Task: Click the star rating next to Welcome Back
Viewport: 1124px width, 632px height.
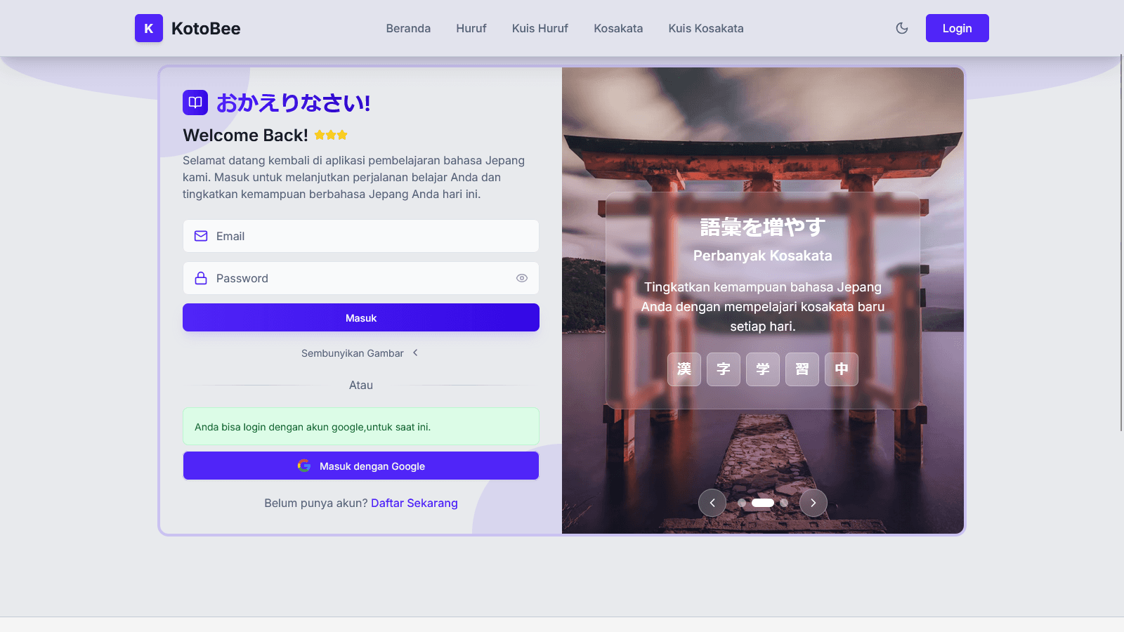Action: (x=329, y=134)
